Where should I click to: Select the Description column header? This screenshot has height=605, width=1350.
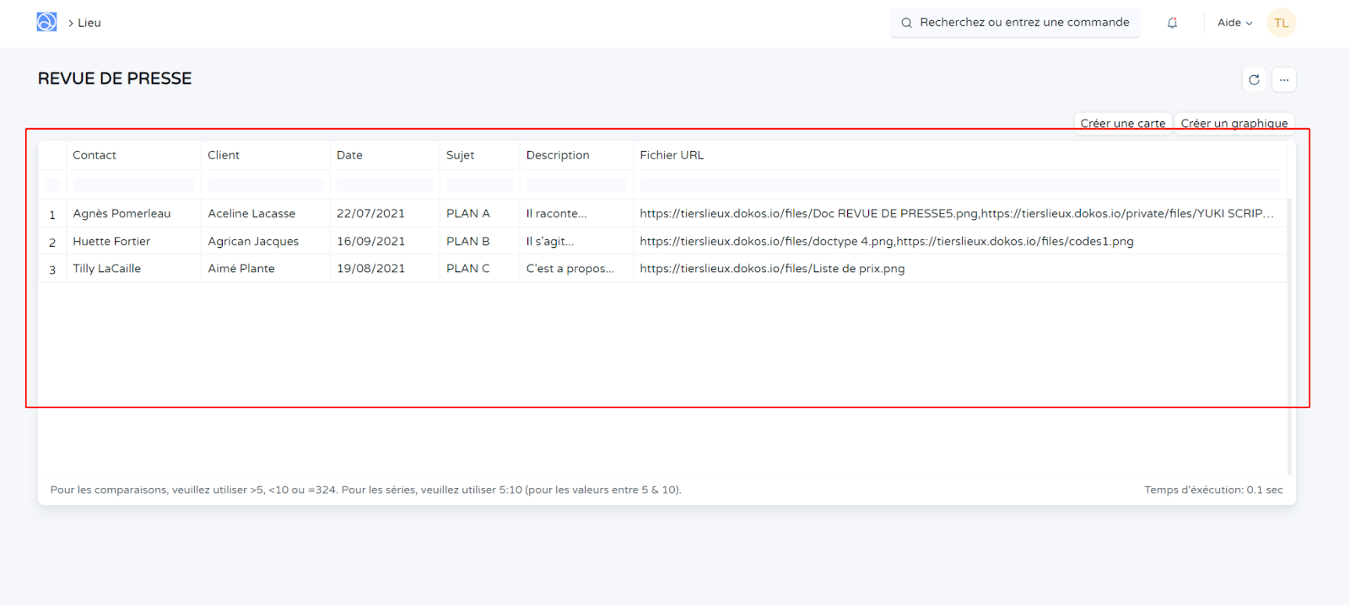(558, 155)
